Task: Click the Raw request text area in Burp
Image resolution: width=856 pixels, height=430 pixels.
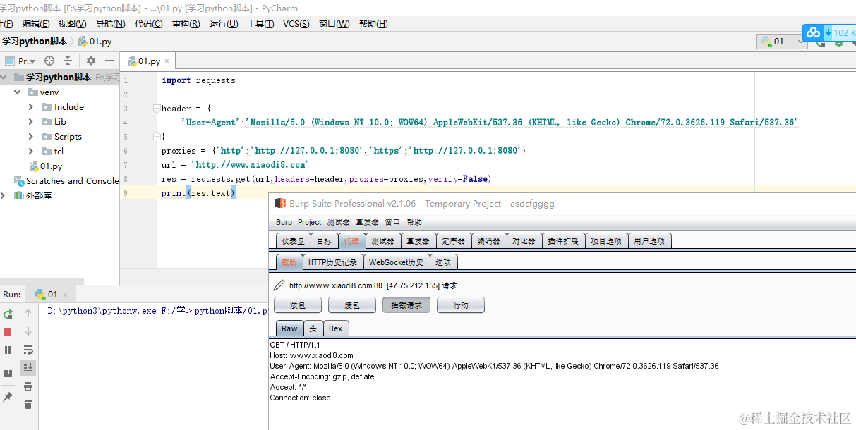Action: click(562, 383)
